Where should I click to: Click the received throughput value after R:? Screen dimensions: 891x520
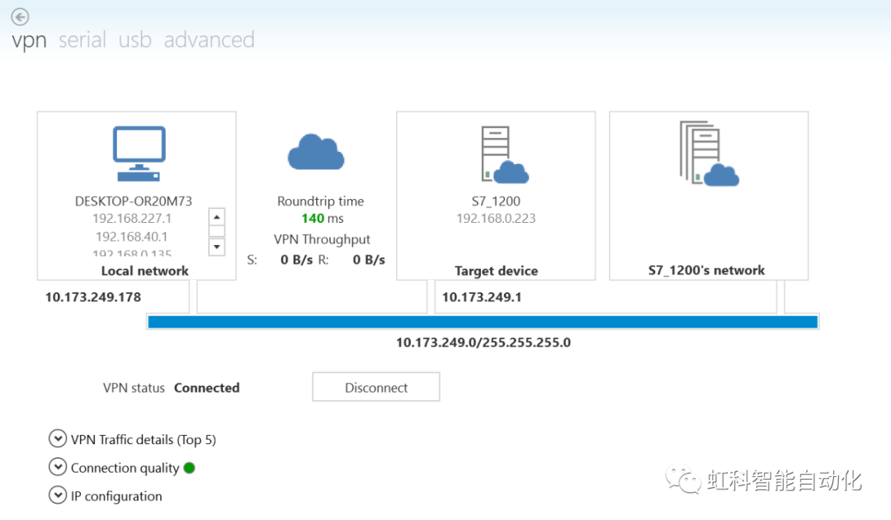click(369, 260)
